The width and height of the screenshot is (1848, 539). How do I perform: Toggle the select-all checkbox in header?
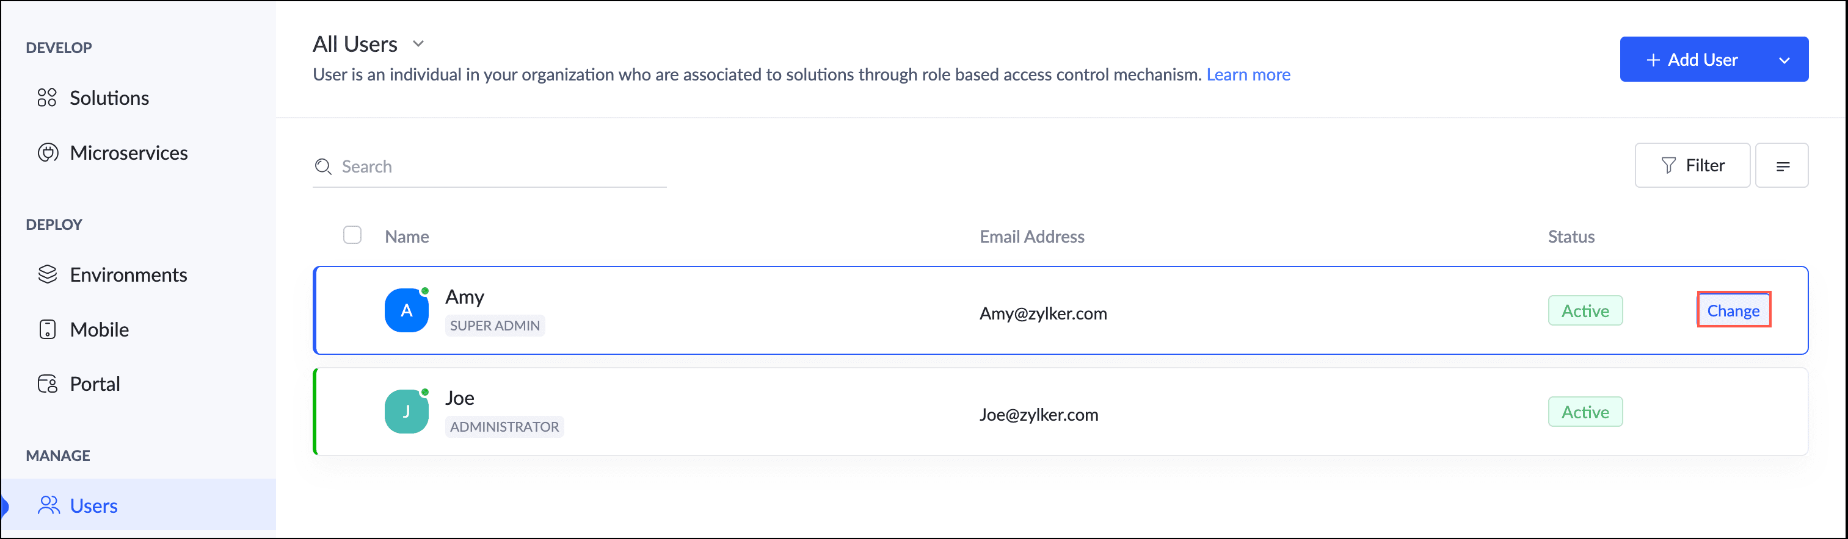352,235
